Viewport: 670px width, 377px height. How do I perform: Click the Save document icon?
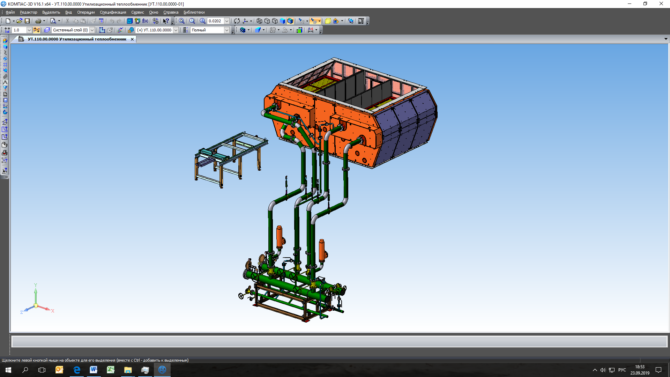(27, 21)
